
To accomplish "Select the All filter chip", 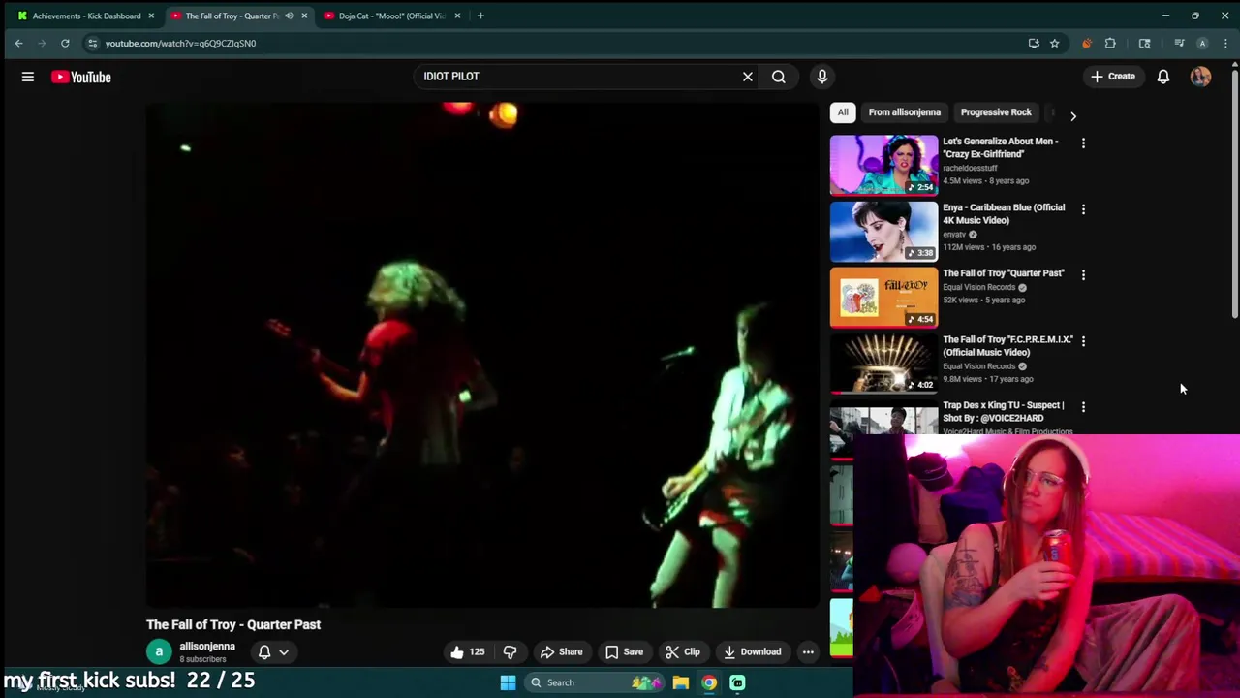I will click(x=843, y=112).
